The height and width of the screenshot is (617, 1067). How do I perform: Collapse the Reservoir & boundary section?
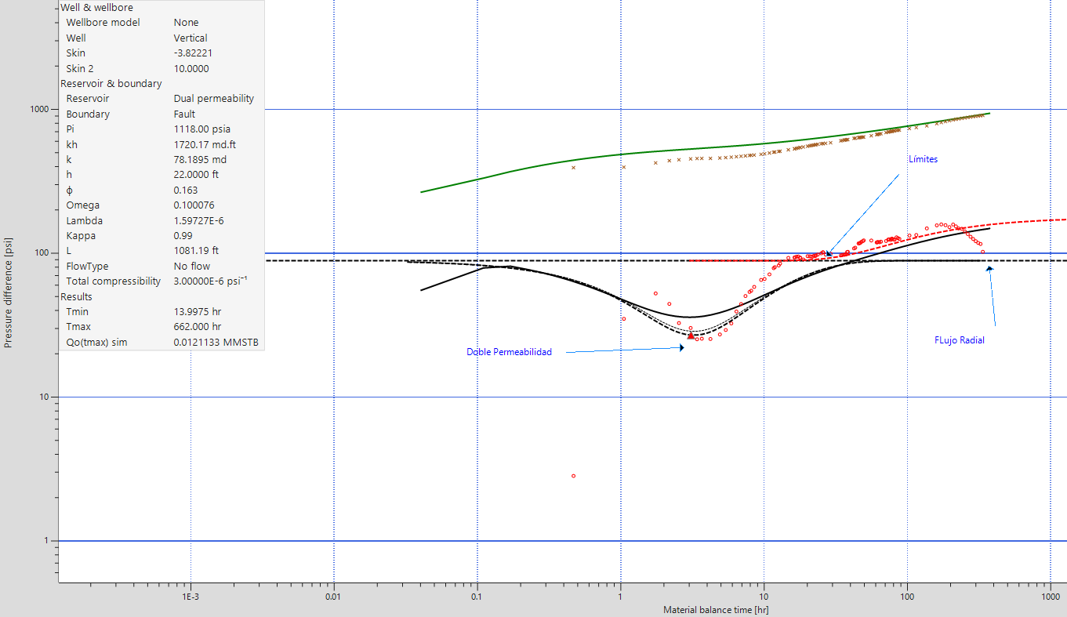[x=111, y=83]
